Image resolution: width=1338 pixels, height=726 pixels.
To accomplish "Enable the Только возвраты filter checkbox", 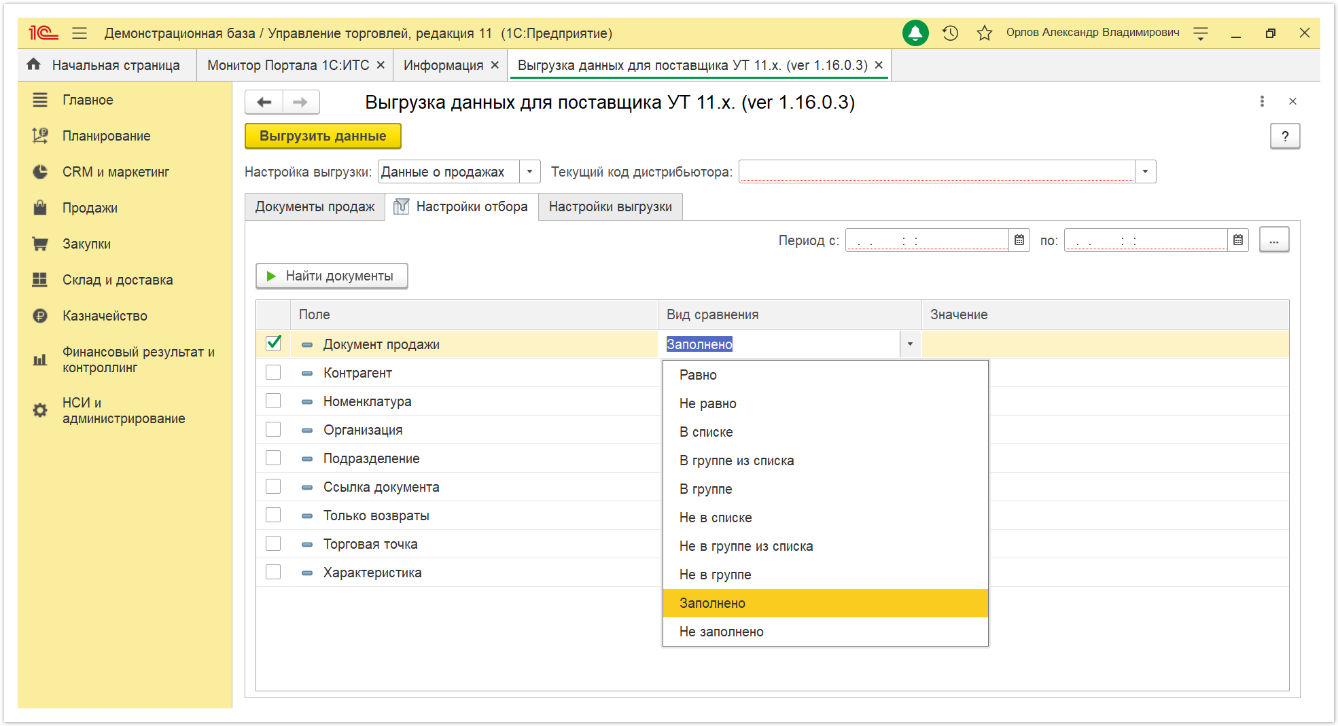I will point(273,515).
